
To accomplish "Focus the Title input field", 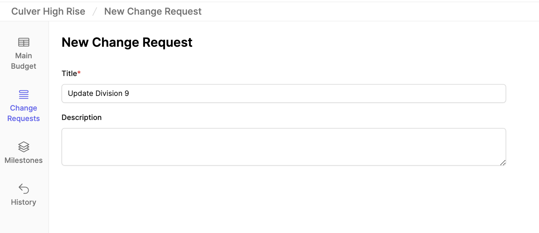I will click(283, 93).
